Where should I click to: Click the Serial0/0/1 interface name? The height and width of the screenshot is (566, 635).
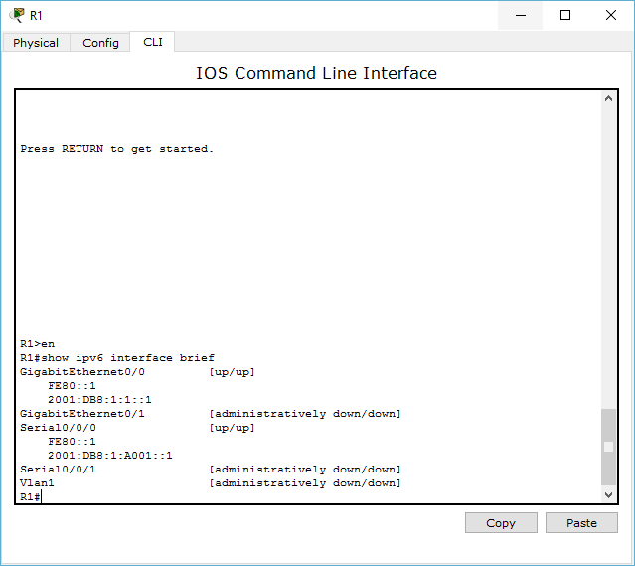(x=58, y=470)
